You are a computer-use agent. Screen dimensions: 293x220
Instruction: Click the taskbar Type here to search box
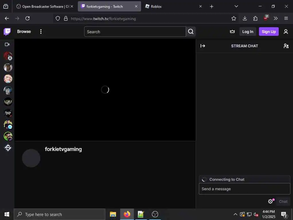pos(60,214)
